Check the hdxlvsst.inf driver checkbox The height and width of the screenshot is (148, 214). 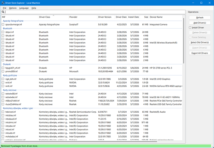3,112
